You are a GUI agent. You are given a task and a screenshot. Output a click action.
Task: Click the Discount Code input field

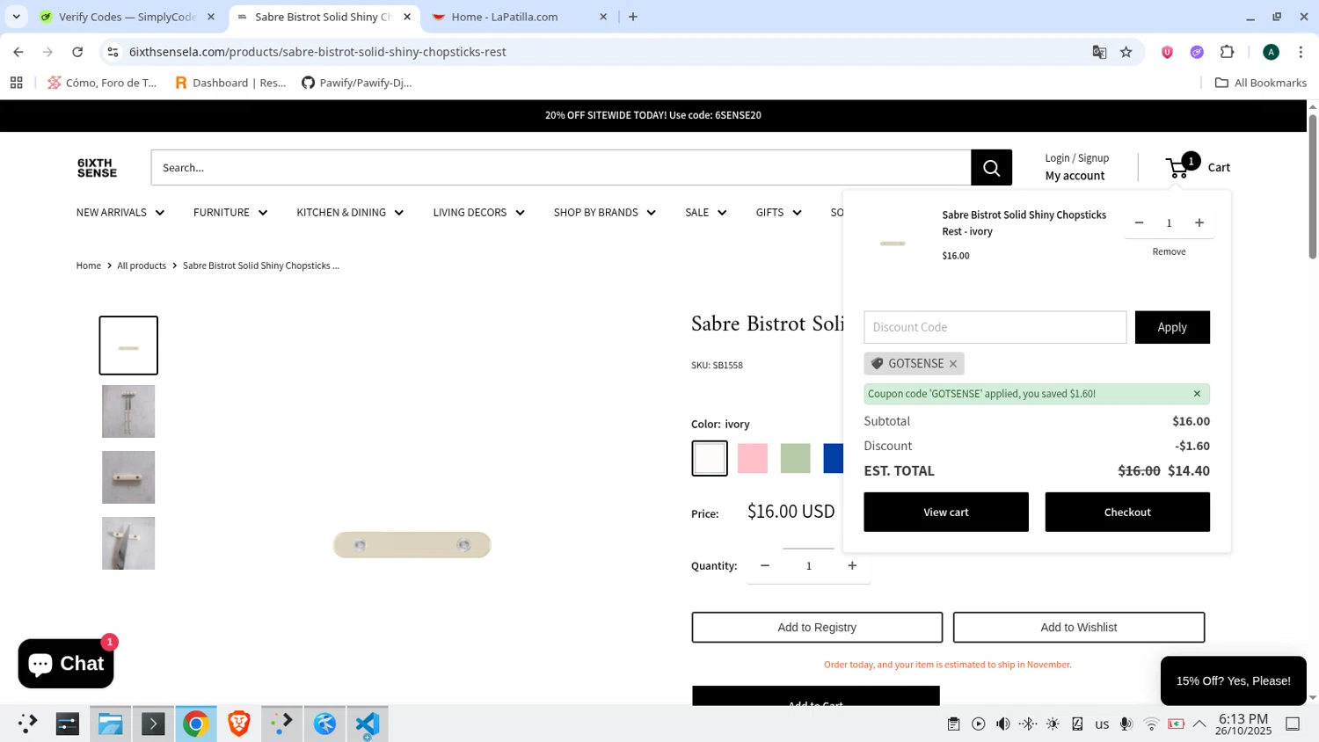click(x=995, y=327)
